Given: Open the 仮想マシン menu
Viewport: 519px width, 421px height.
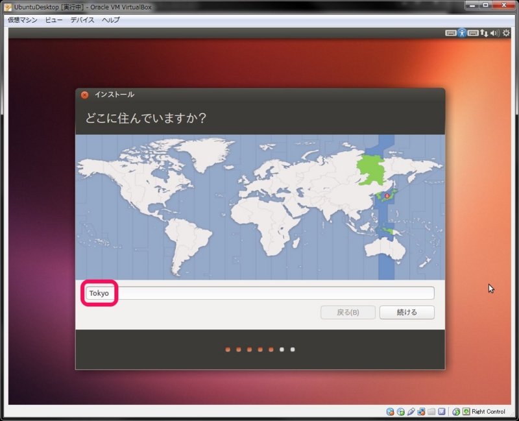Looking at the screenshot, I should click(x=23, y=20).
